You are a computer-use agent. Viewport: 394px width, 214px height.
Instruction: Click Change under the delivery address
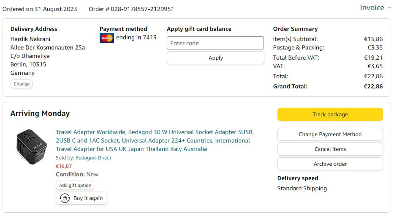(22, 84)
